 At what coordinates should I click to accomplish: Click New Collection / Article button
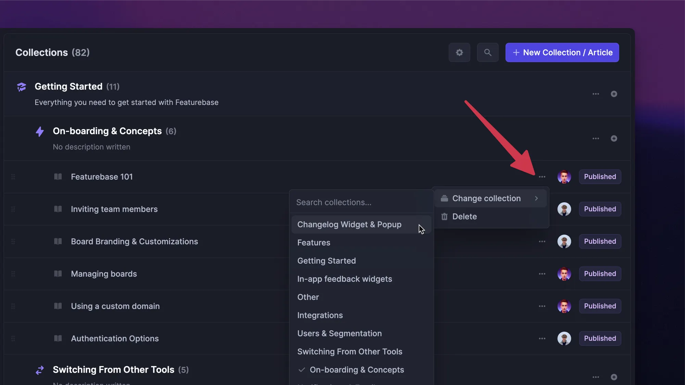562,52
